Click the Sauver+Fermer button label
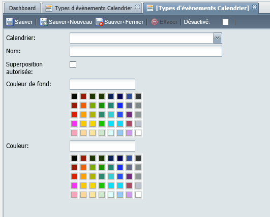The width and height of the screenshot is (270, 217). pyautogui.click(x=124, y=22)
